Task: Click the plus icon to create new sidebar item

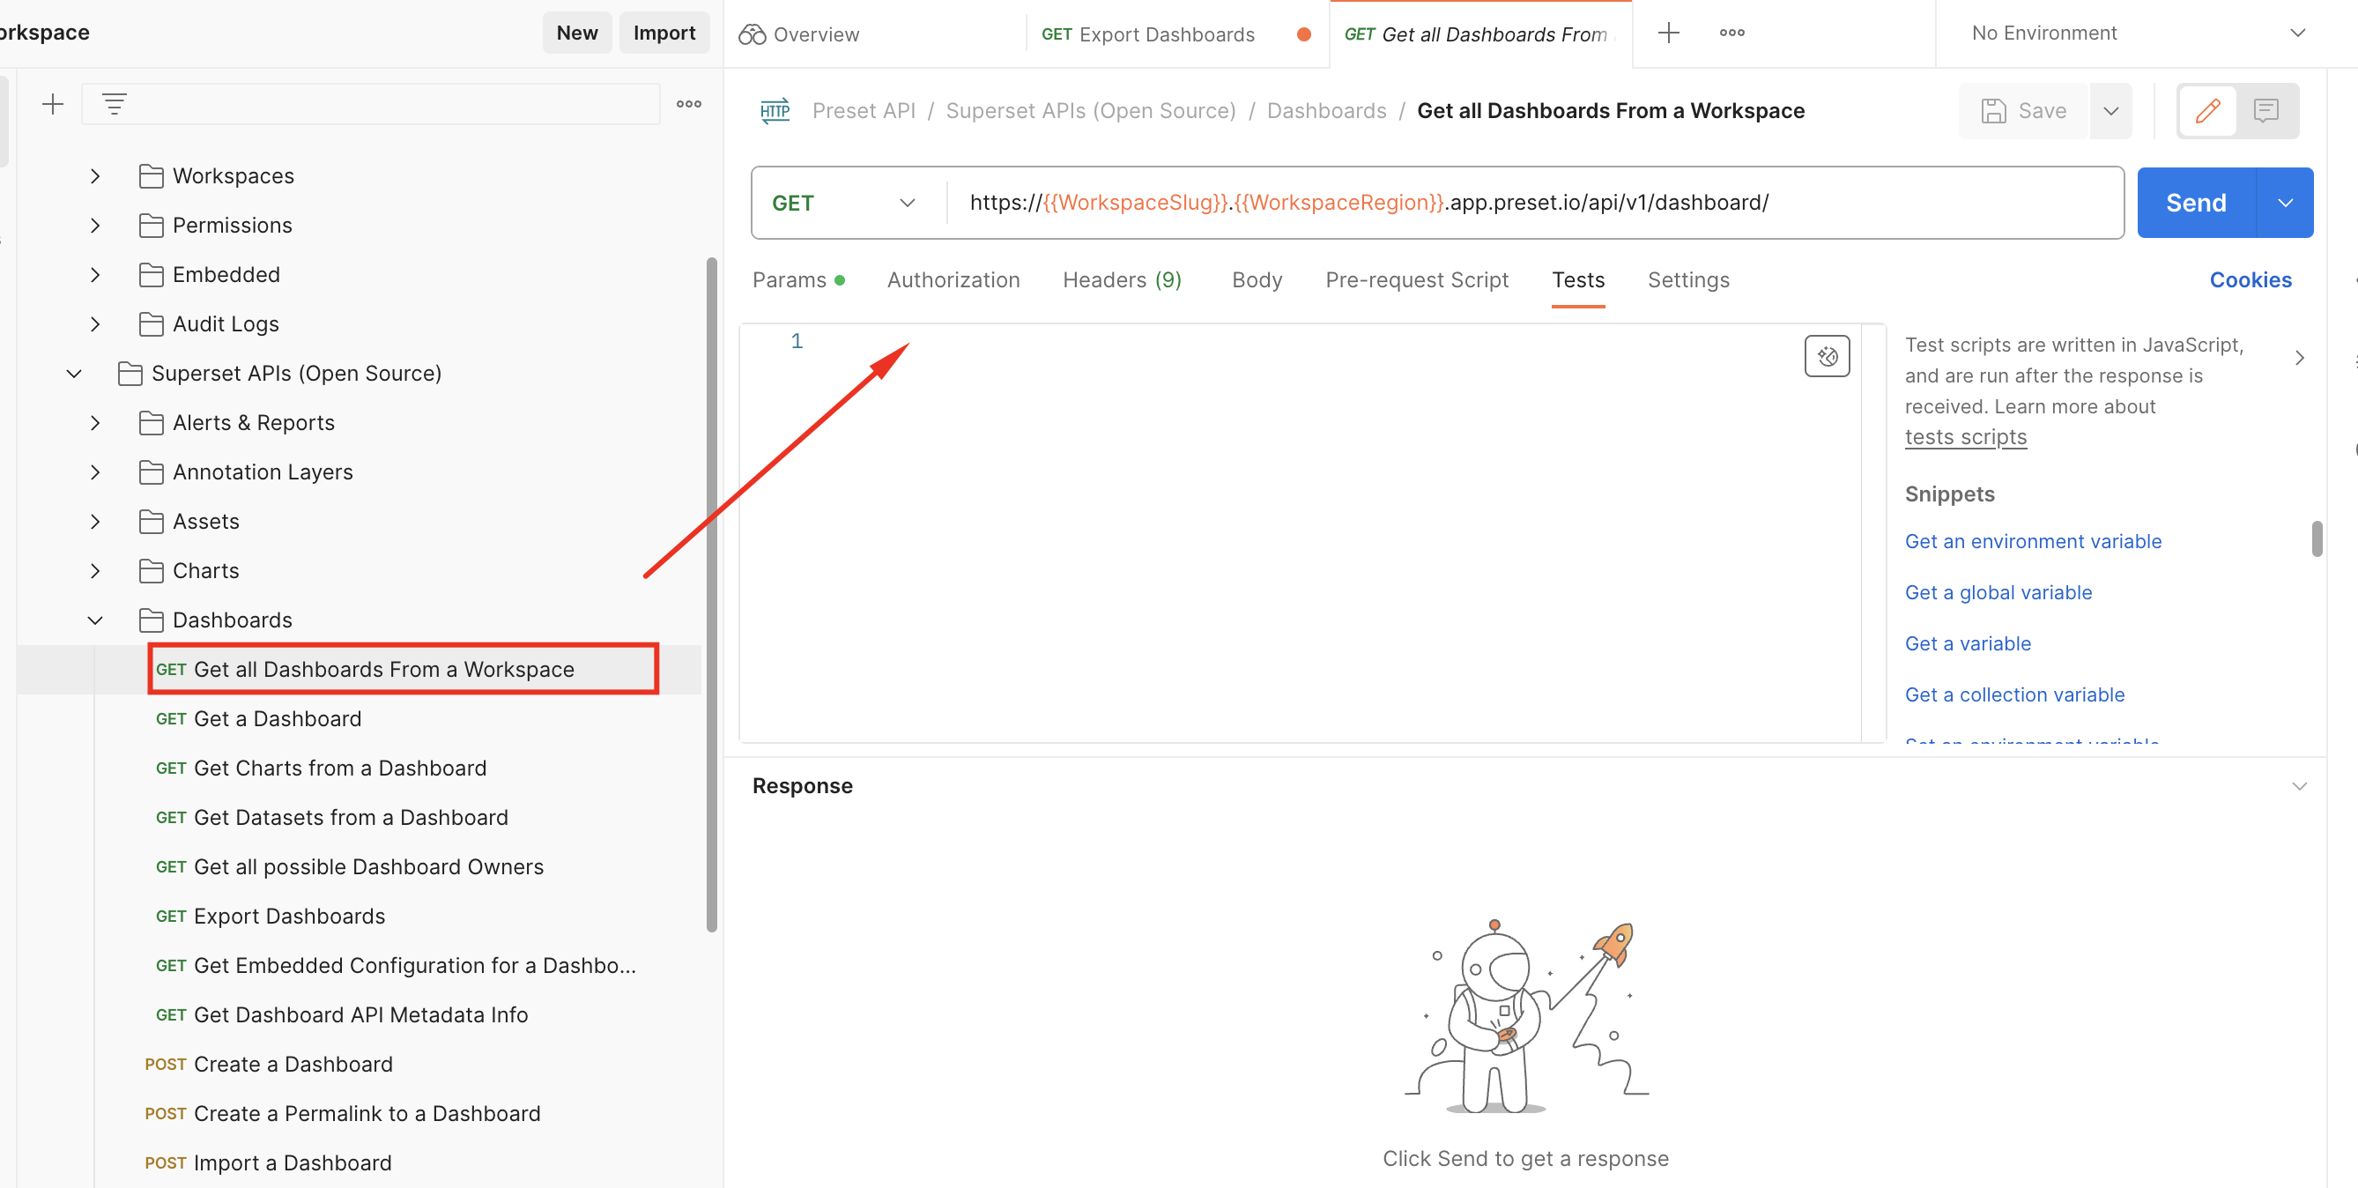Action: tap(53, 103)
